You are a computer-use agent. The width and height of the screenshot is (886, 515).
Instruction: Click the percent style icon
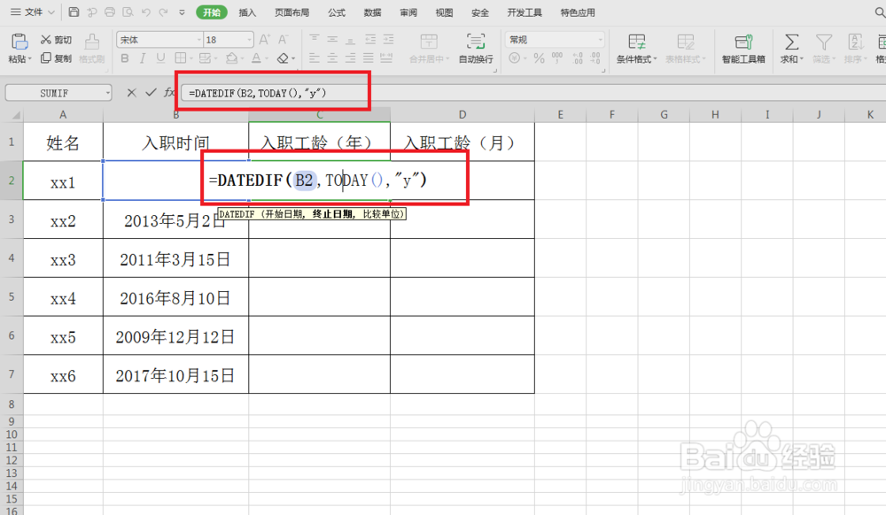pyautogui.click(x=539, y=58)
